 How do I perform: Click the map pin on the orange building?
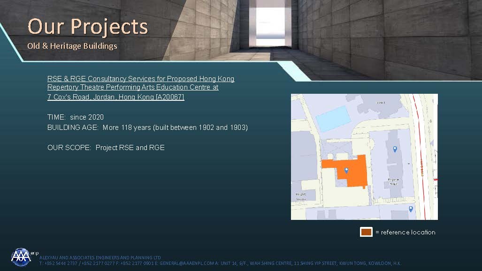tap(346, 170)
